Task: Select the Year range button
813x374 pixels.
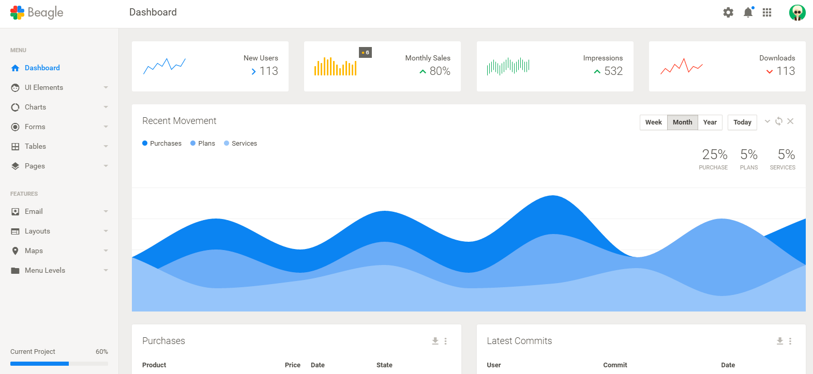Action: coord(710,122)
